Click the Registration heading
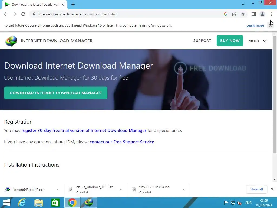Image resolution: width=277 pixels, height=208 pixels. coord(18,122)
